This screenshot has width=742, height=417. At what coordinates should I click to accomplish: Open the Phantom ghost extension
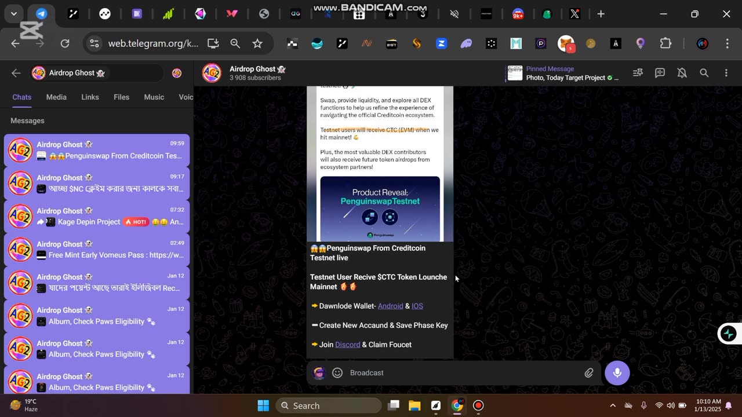click(466, 43)
